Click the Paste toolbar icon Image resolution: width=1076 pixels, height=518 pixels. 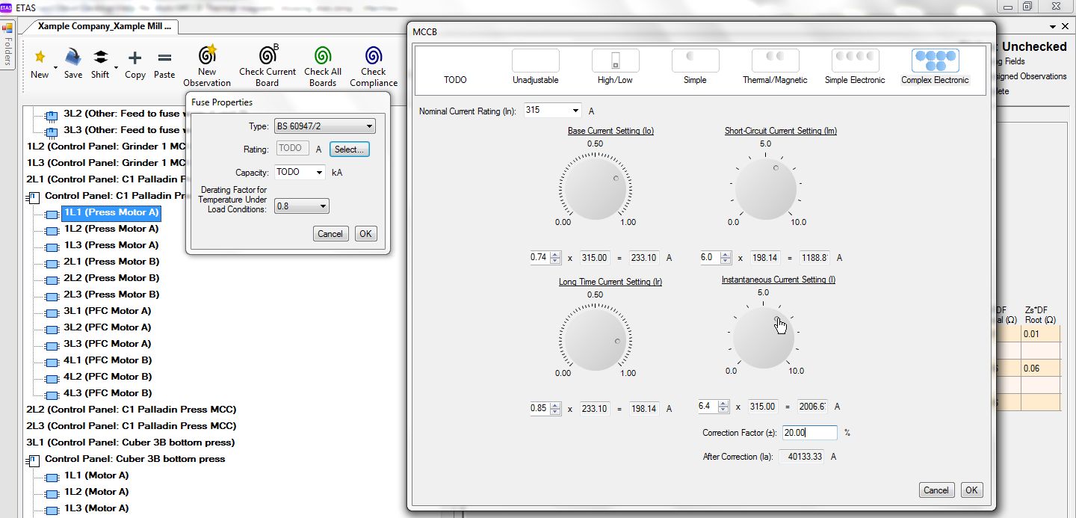[x=164, y=58]
